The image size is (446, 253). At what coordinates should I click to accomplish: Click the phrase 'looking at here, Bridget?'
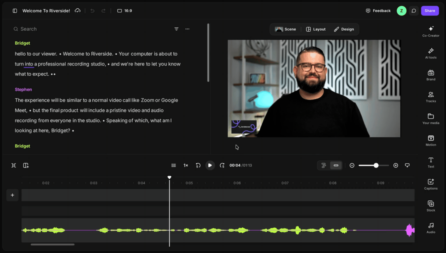(x=43, y=131)
